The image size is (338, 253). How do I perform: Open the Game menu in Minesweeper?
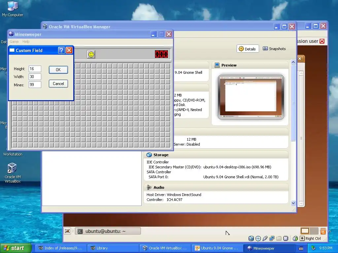(x=14, y=42)
